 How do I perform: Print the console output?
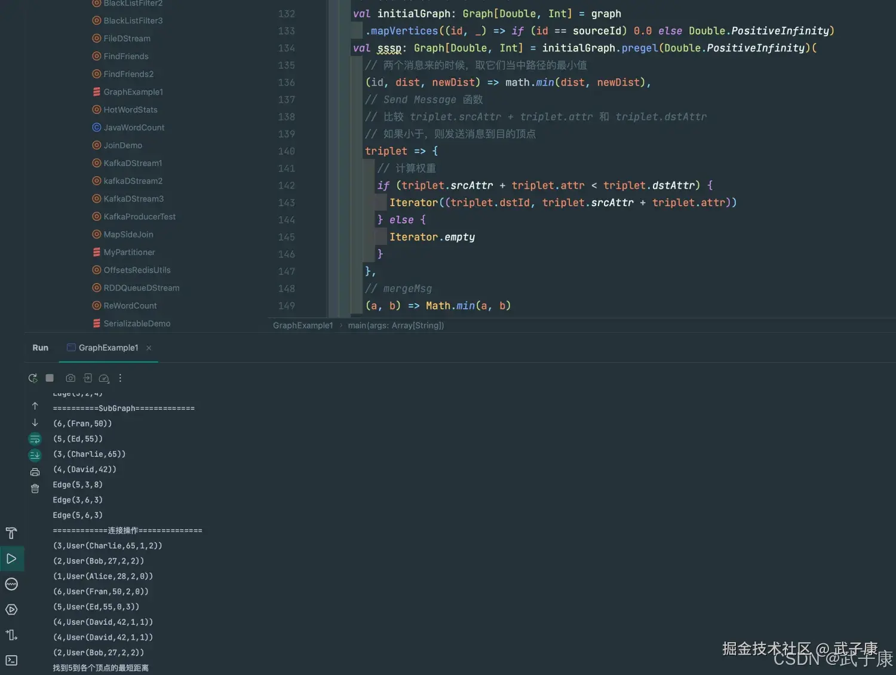click(35, 472)
